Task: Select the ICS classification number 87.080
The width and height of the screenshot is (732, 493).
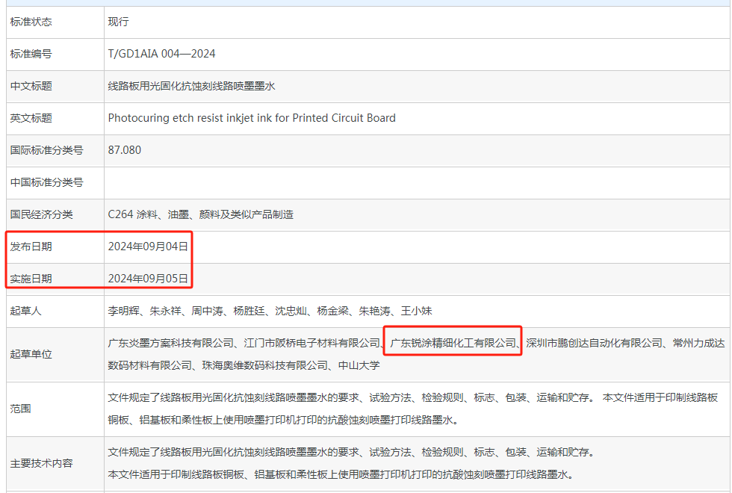Action: 123,150
